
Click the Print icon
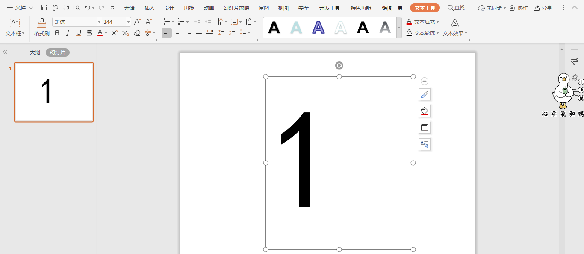66,8
